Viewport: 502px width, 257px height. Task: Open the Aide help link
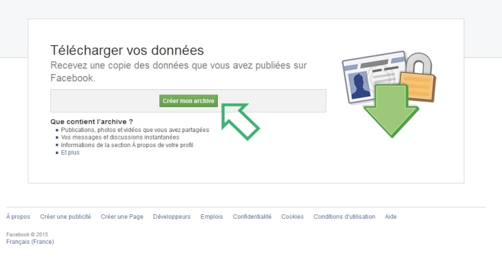point(390,217)
